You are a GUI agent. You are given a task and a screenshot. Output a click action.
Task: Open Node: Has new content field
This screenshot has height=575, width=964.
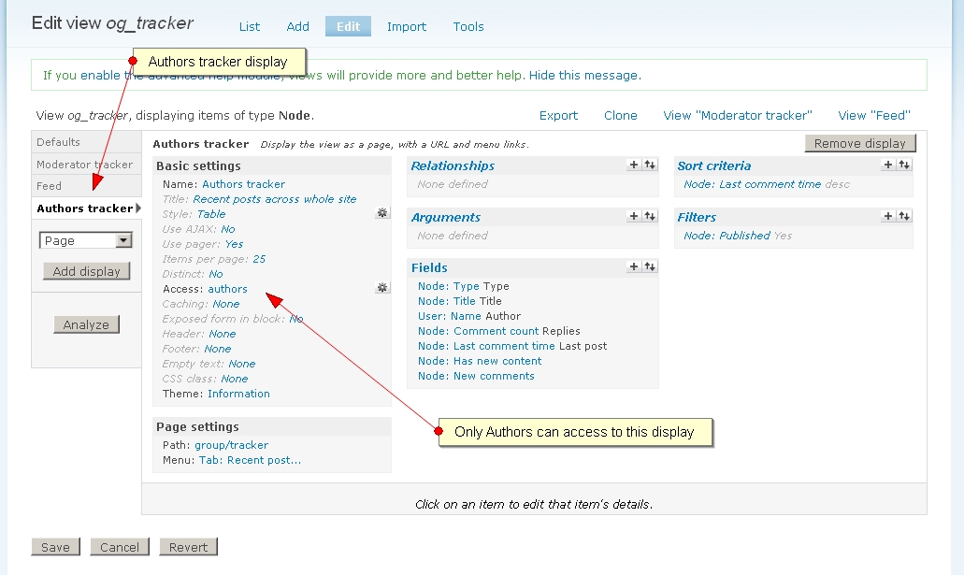point(480,361)
